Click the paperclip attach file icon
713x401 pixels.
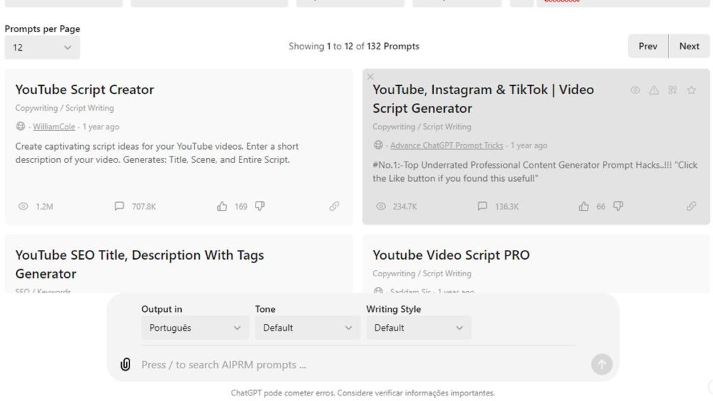(x=125, y=364)
